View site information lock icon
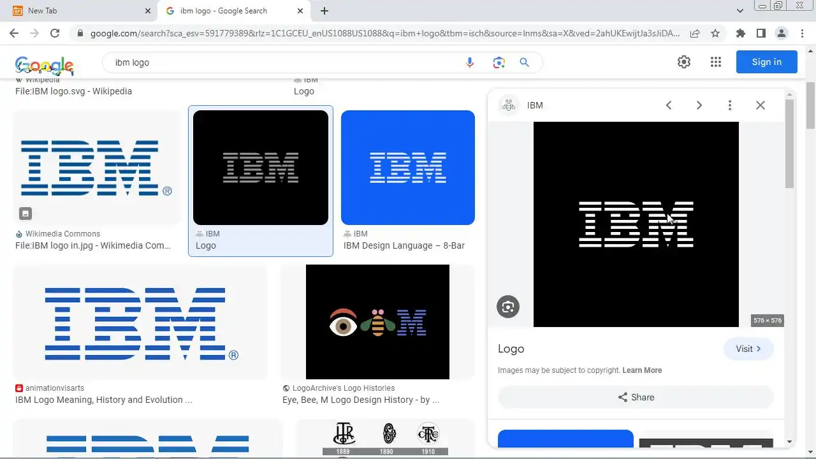This screenshot has width=816, height=459. [80, 33]
